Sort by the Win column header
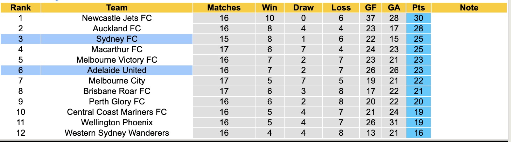Image resolution: width=511 pixels, height=142 pixels. (269, 8)
